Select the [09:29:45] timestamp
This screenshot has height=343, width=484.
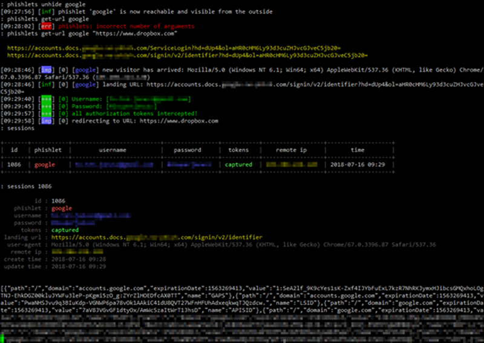pos(18,106)
